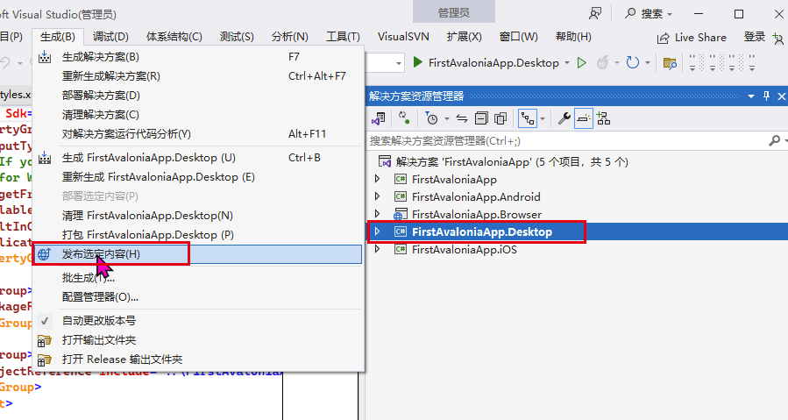The image size is (788, 420).
Task: Open the 帮助(H) menu
Action: tap(573, 37)
